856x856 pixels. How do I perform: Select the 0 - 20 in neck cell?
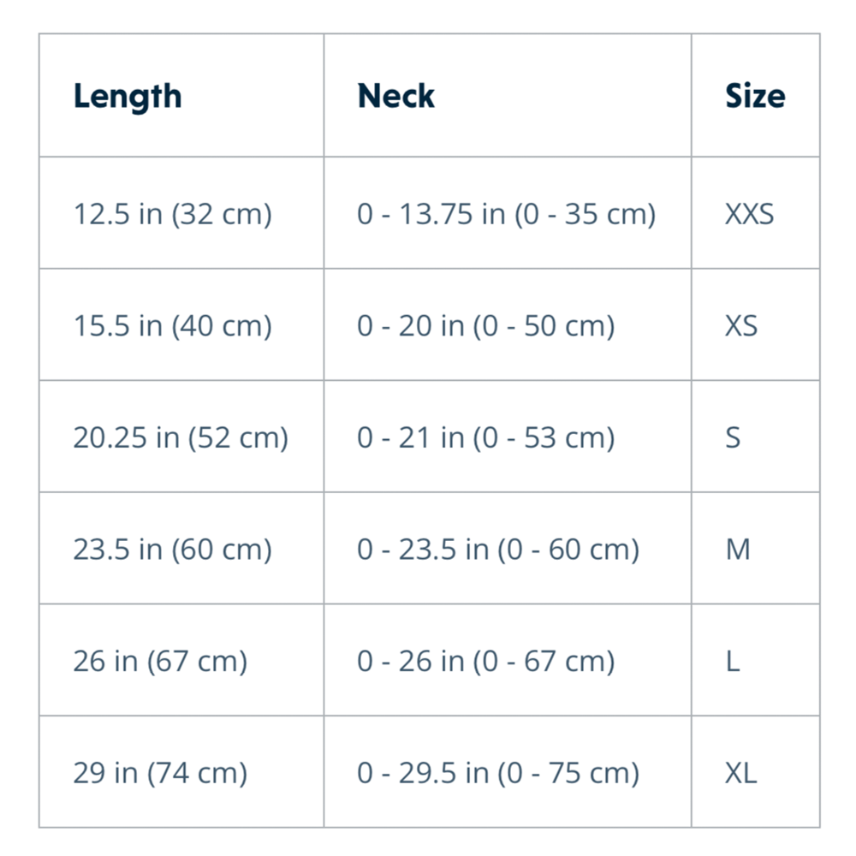pos(485,325)
